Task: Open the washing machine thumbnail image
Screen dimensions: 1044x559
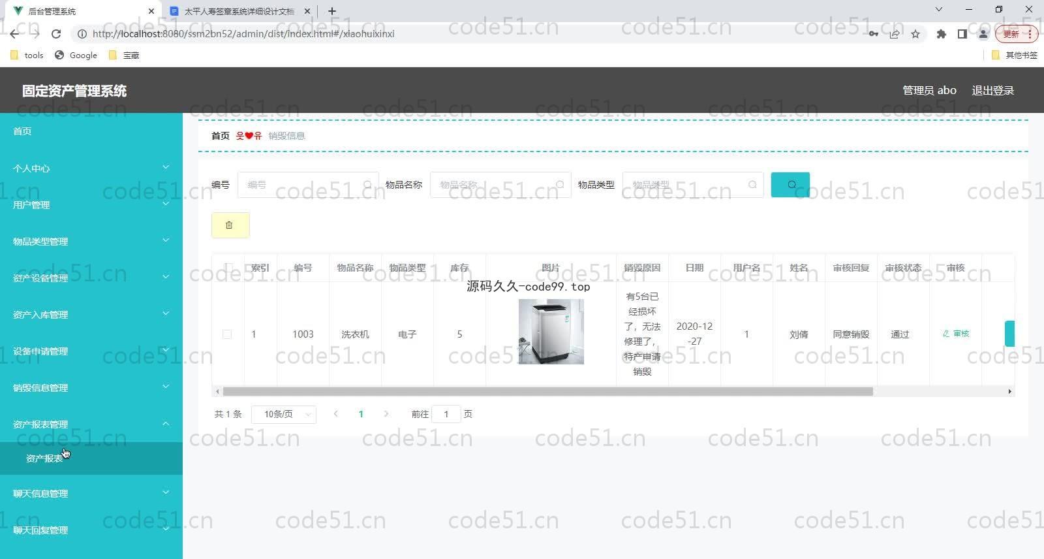Action: pyautogui.click(x=551, y=332)
